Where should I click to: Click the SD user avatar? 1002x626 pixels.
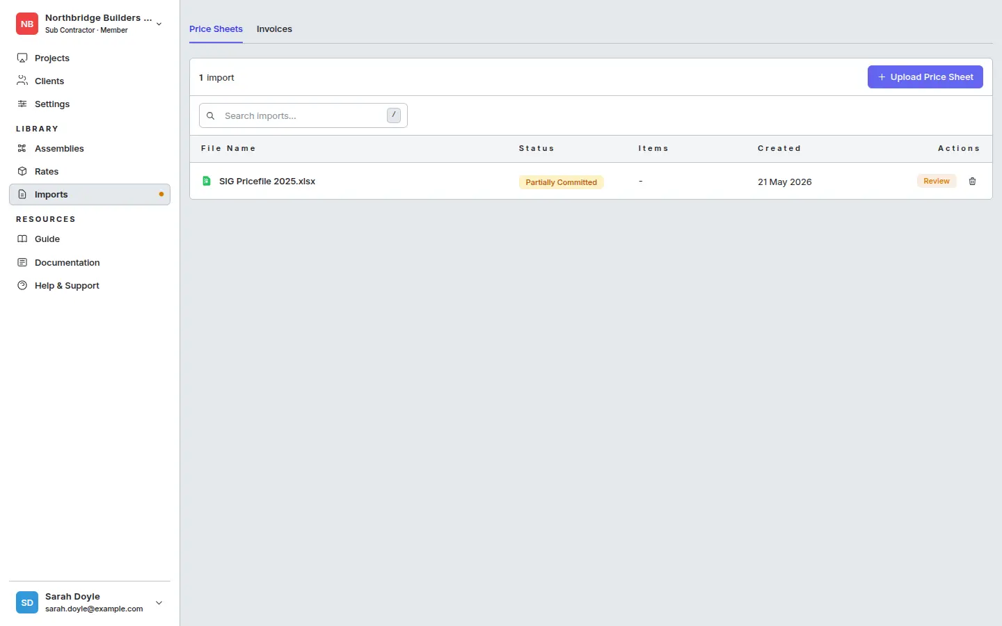point(27,602)
